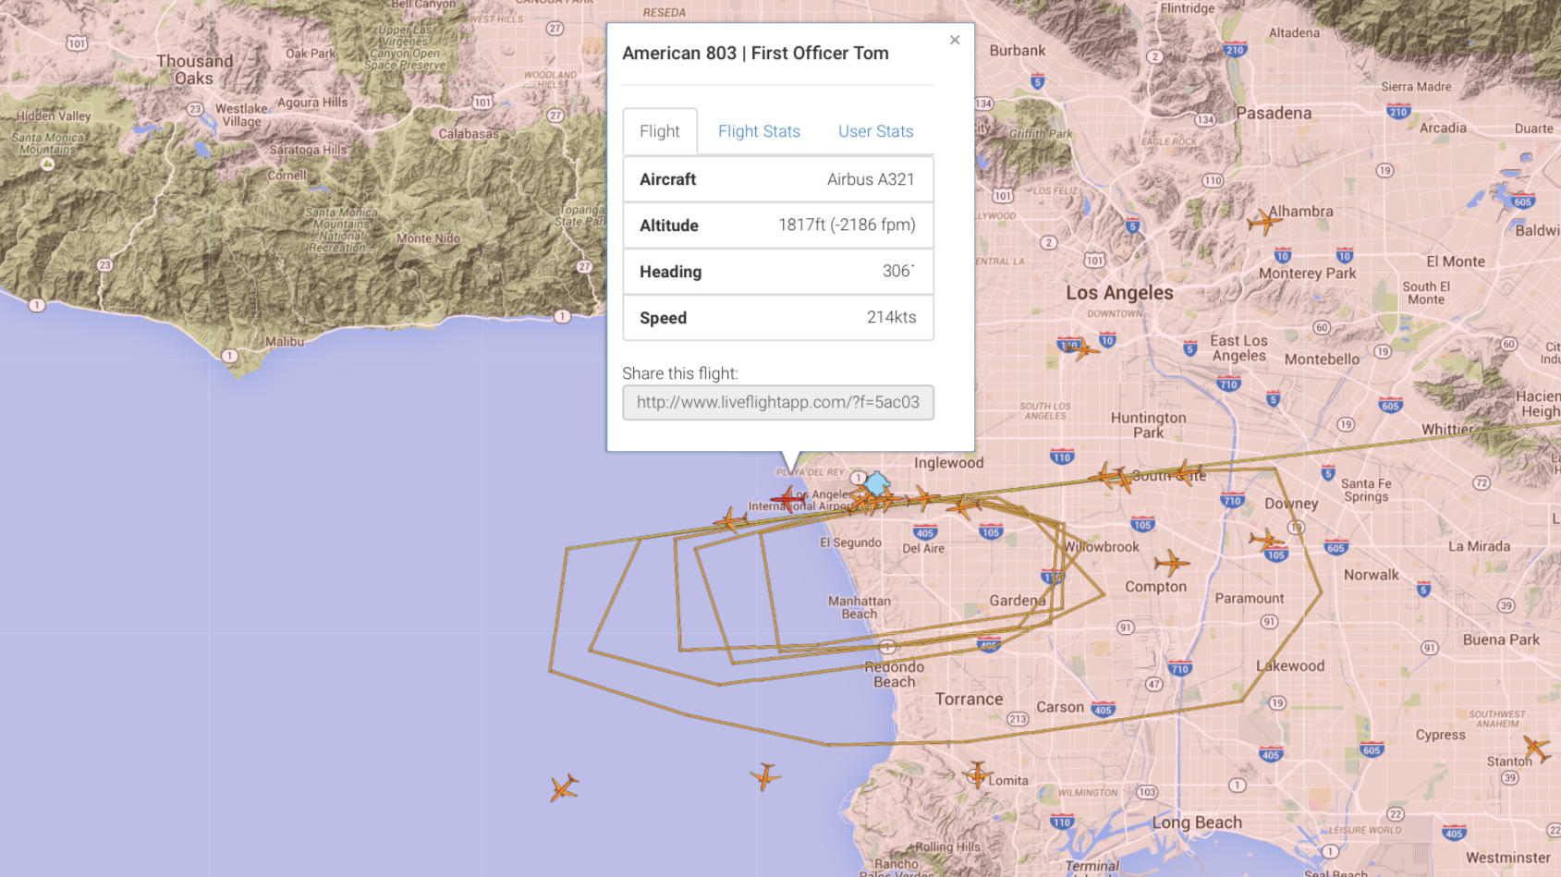Click the Buena Park map label

pos(1501,639)
